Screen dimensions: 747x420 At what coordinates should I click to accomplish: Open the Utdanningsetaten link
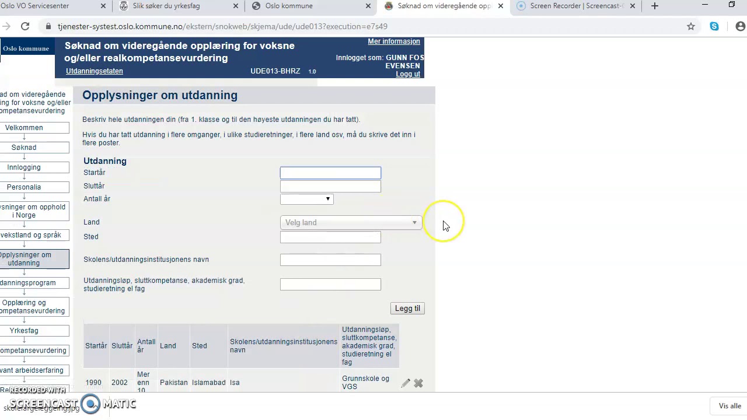click(95, 71)
